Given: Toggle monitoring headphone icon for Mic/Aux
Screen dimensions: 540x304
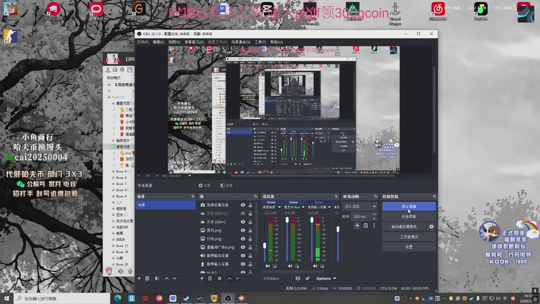Looking at the screenshot, I should (x=297, y=265).
